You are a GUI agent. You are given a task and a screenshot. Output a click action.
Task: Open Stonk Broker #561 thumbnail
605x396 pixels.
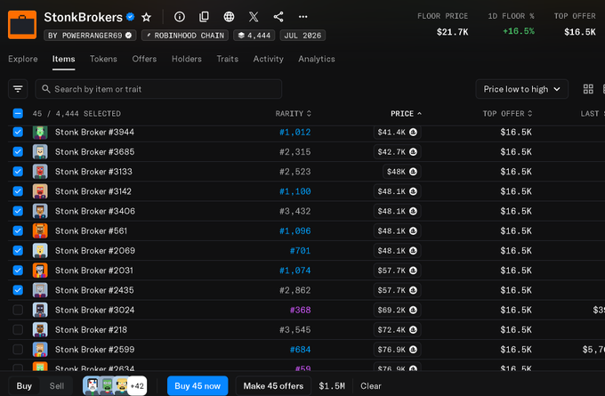point(40,230)
